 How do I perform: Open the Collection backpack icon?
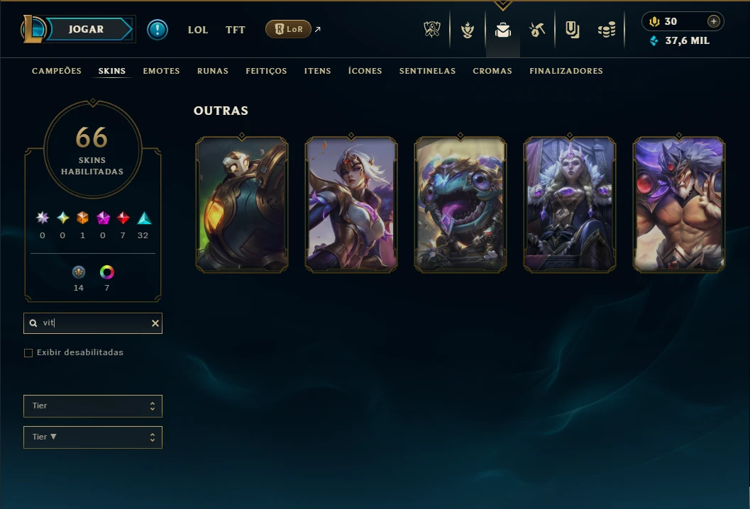[x=502, y=30]
